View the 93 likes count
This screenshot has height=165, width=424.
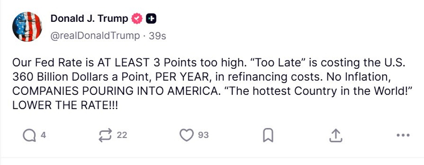pyautogui.click(x=204, y=135)
